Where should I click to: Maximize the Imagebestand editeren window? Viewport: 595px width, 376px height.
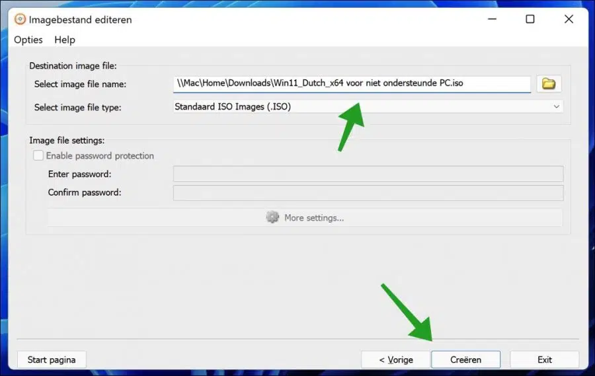(x=530, y=19)
